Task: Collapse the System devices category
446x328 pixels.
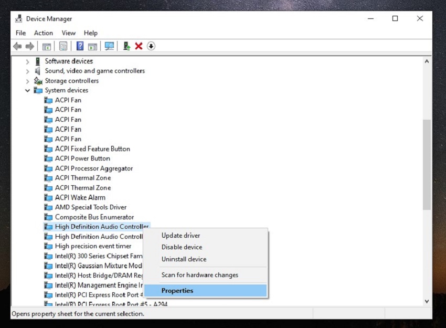Action: pyautogui.click(x=28, y=90)
